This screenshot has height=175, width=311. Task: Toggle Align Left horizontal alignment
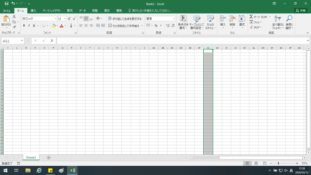pyautogui.click(x=81, y=26)
